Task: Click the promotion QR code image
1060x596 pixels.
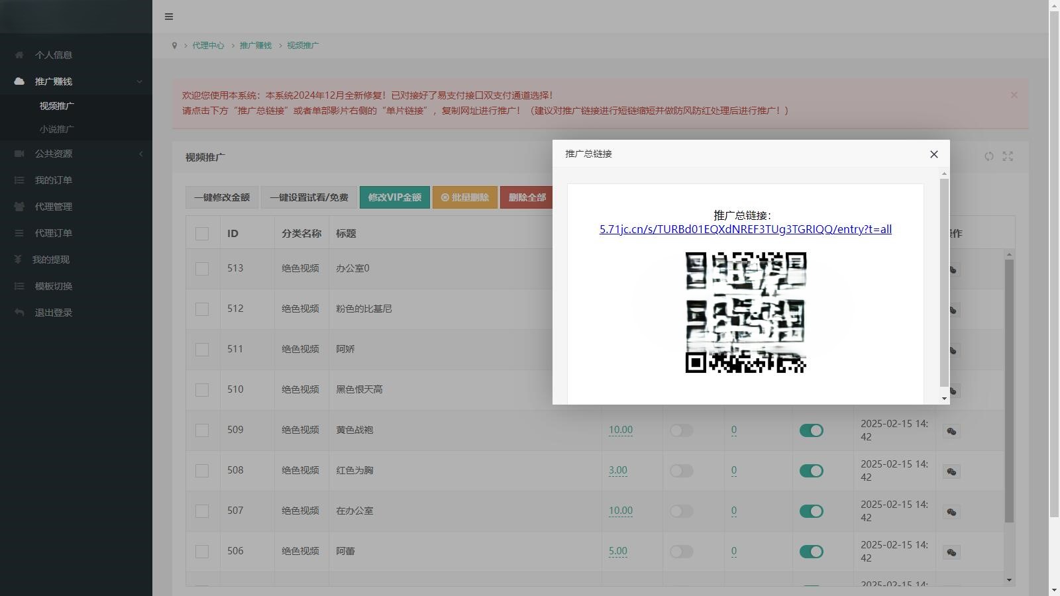Action: (x=745, y=313)
